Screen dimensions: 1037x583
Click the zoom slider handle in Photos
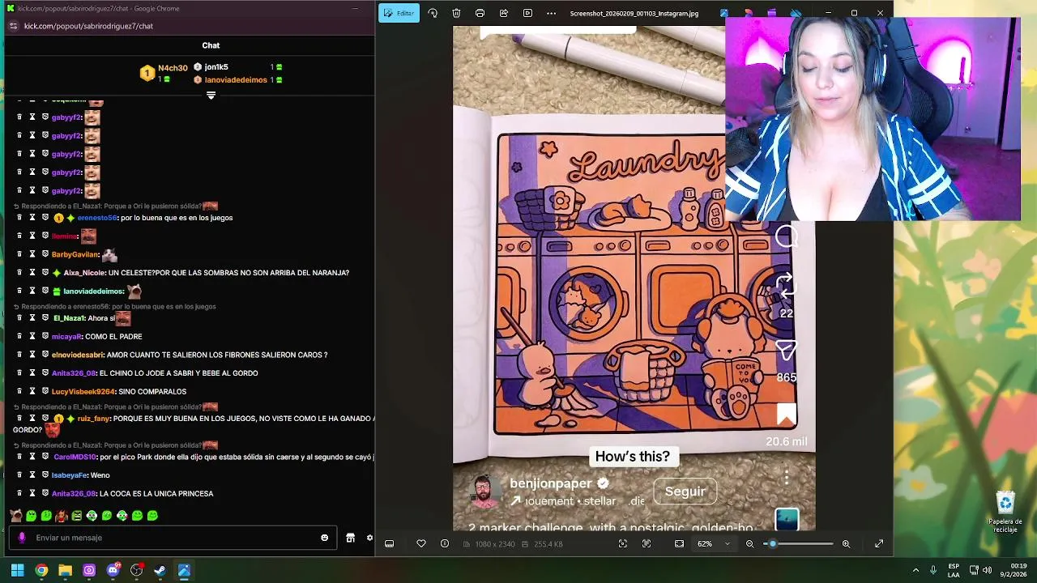[772, 544]
